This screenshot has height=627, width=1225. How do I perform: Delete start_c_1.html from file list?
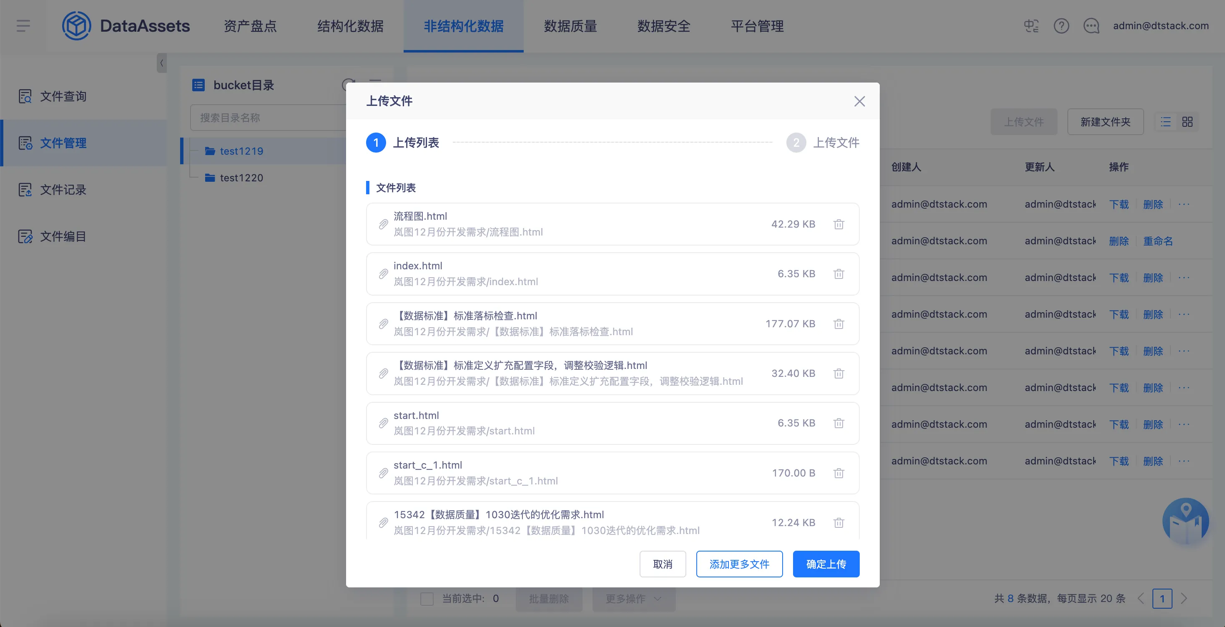point(838,473)
